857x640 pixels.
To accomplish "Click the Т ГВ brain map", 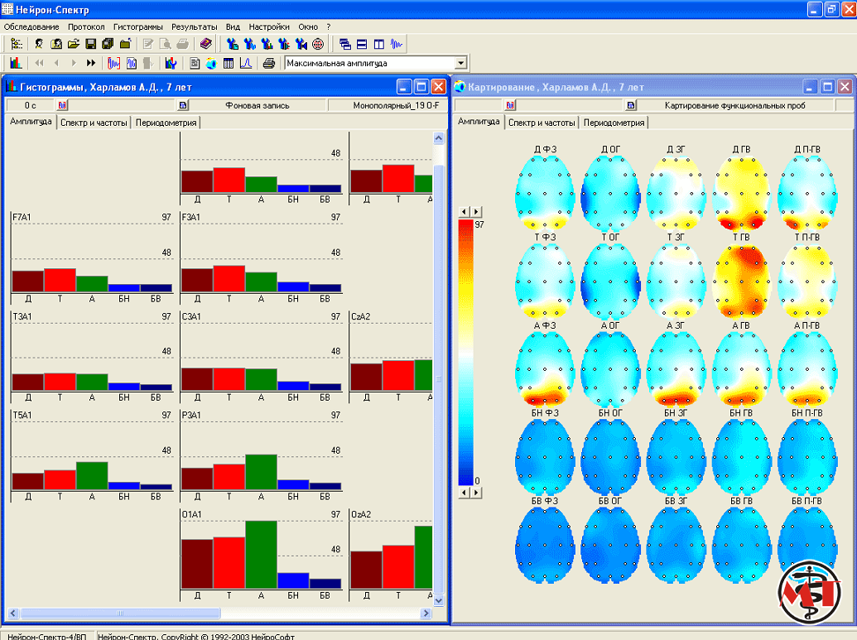I will click(742, 281).
